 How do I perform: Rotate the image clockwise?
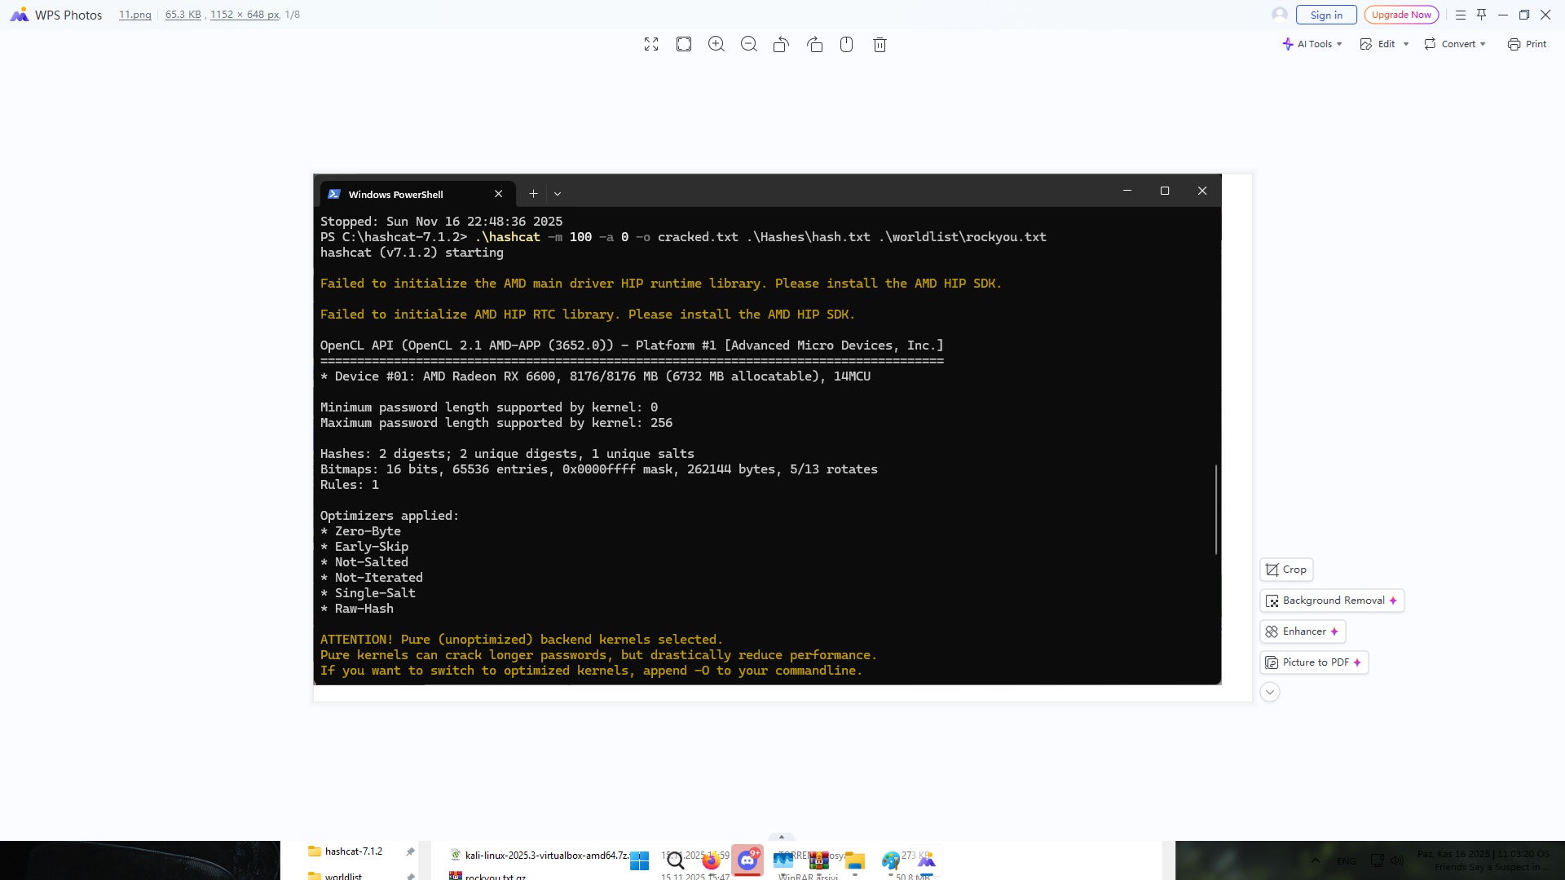tap(814, 45)
